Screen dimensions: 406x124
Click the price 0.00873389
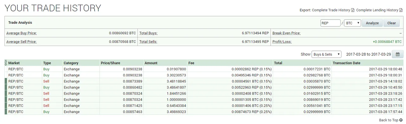click(x=133, y=81)
